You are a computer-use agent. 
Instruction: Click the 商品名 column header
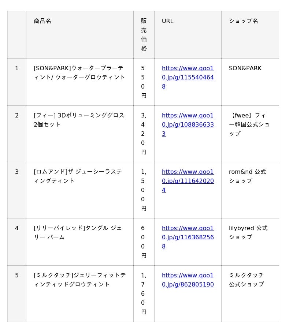[x=42, y=21]
